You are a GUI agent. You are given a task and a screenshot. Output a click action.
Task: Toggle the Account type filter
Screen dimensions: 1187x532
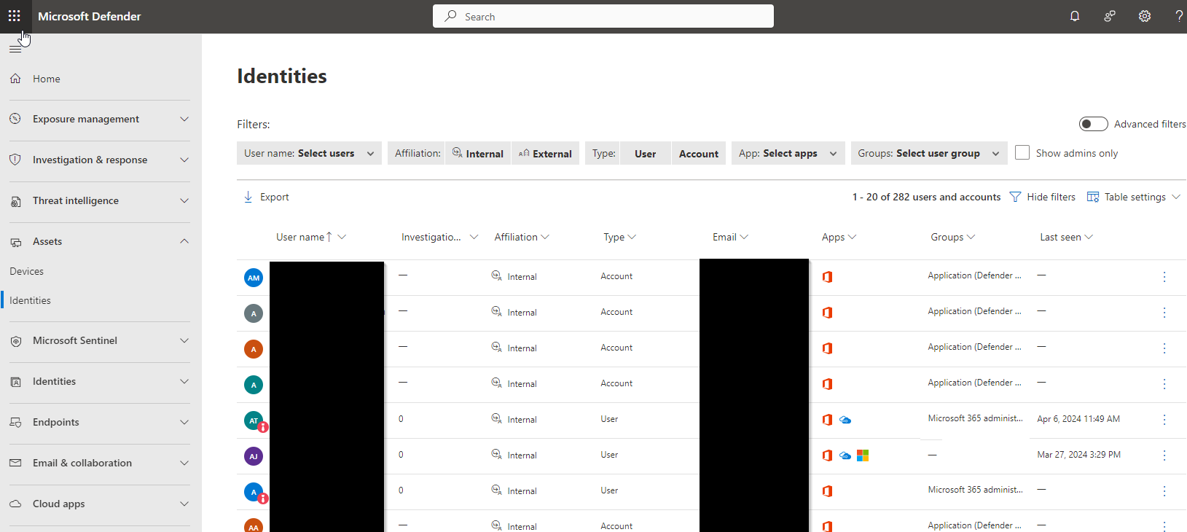[699, 153]
